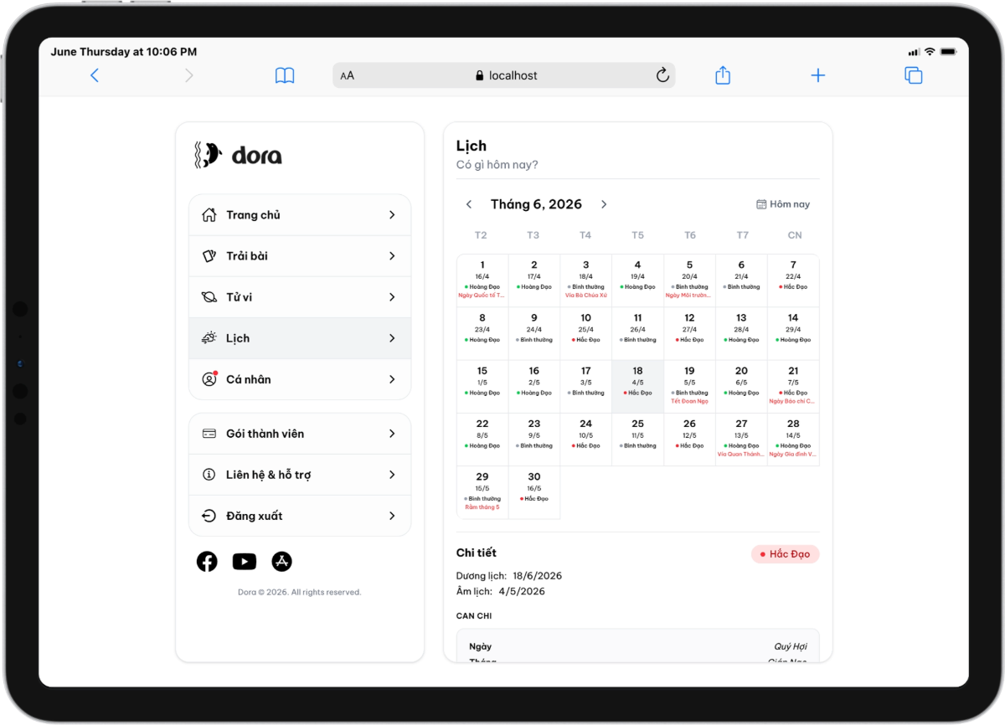Select day 12 in the calendar

[690, 333]
